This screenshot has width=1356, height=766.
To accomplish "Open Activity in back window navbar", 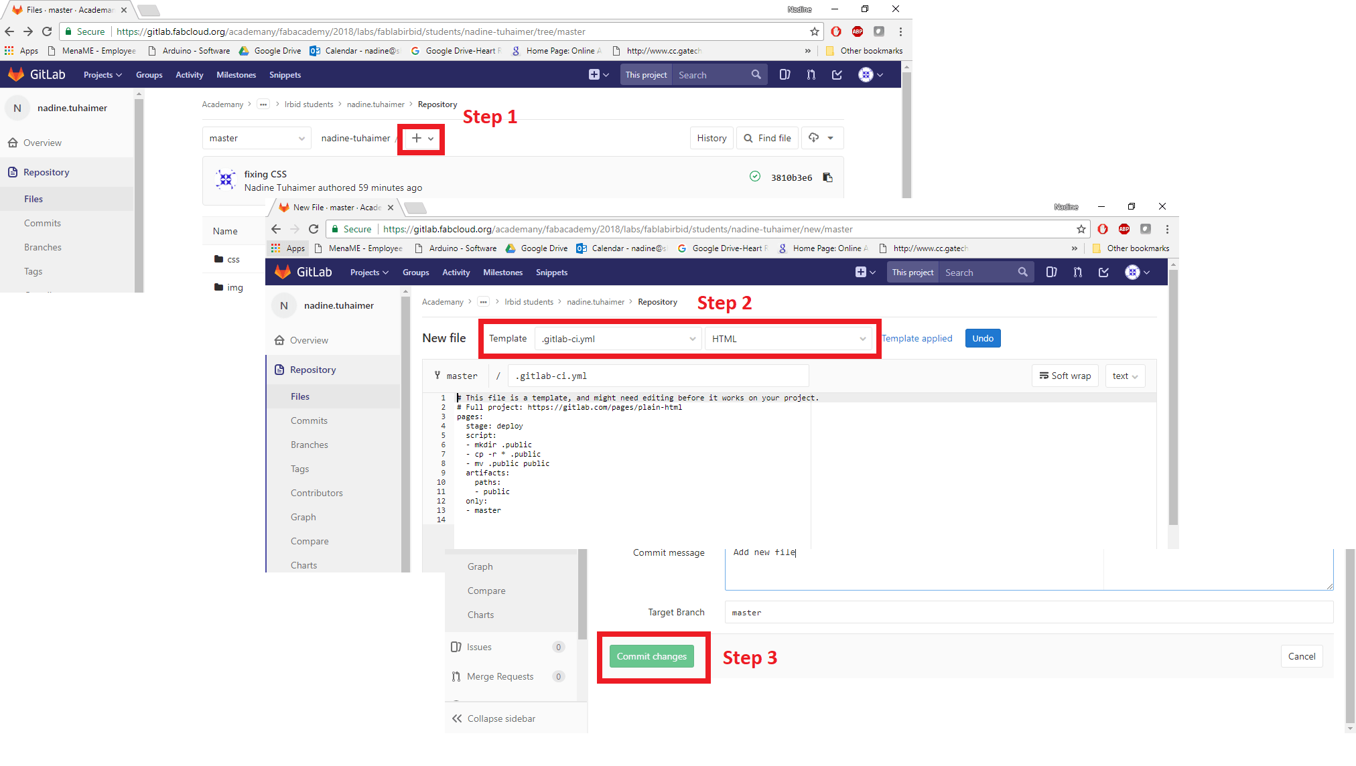I will pyautogui.click(x=189, y=75).
